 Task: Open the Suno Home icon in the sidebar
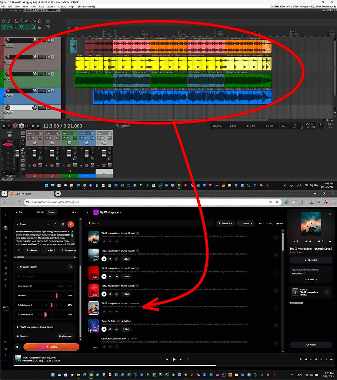[6, 237]
